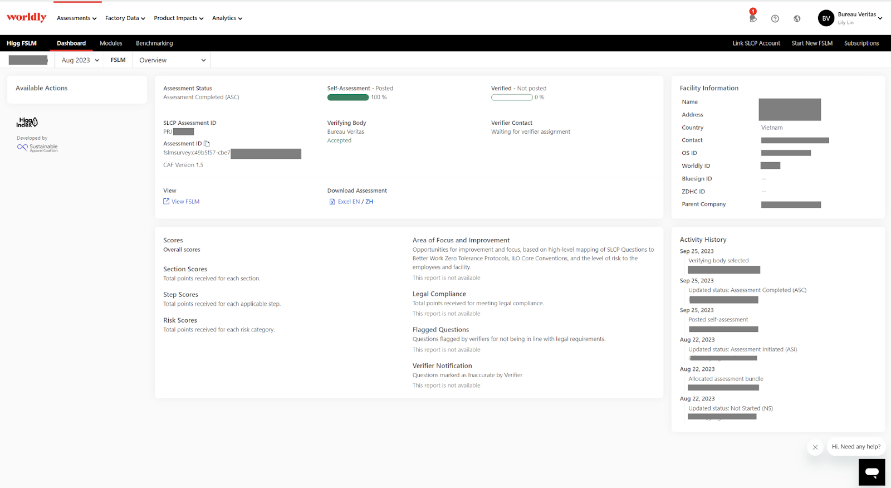This screenshot has width=891, height=488.
Task: Expand the Product Impacts menu
Action: tap(179, 18)
